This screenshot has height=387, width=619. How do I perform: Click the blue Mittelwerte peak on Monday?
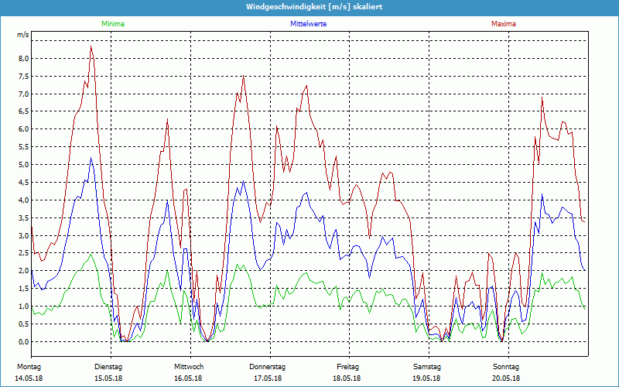[x=91, y=158]
